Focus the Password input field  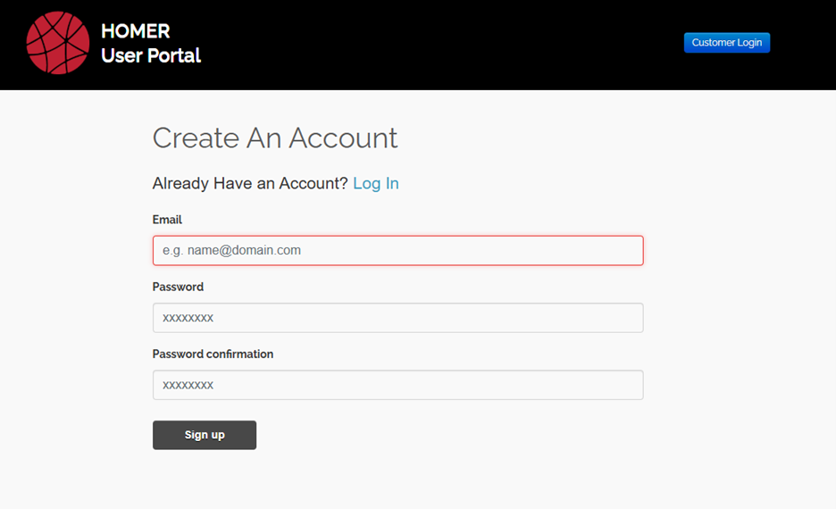coord(397,318)
